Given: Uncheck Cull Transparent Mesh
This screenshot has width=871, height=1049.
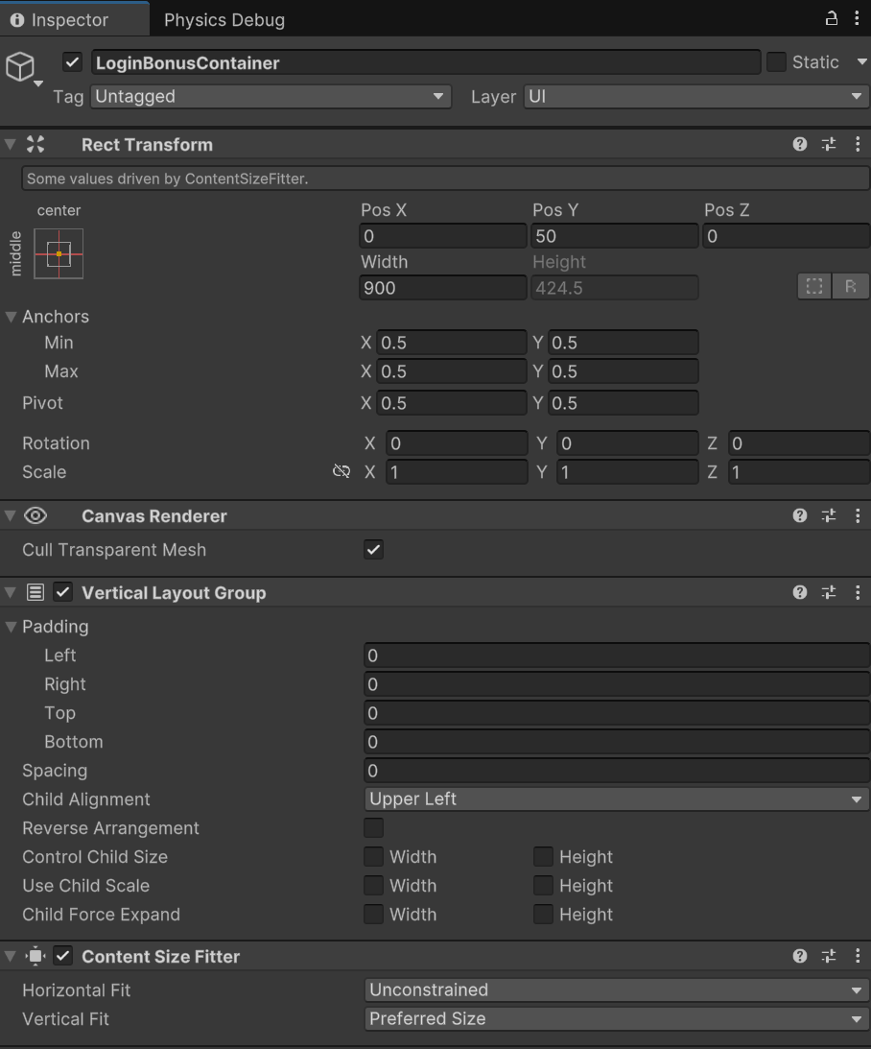Looking at the screenshot, I should tap(373, 550).
